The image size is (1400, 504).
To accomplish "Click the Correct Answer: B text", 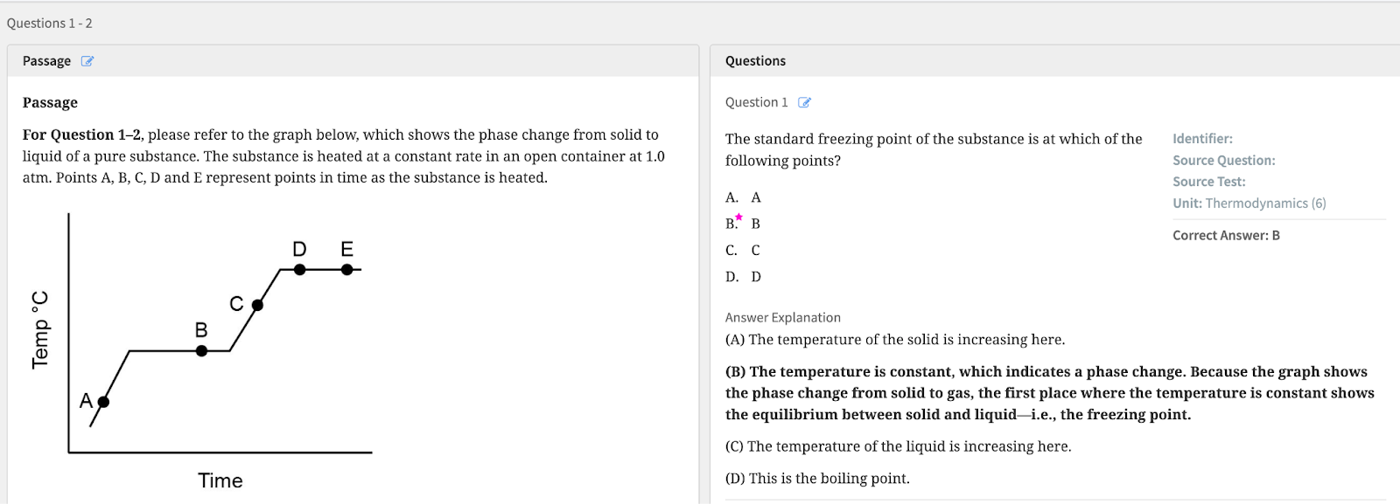I will coord(1225,236).
